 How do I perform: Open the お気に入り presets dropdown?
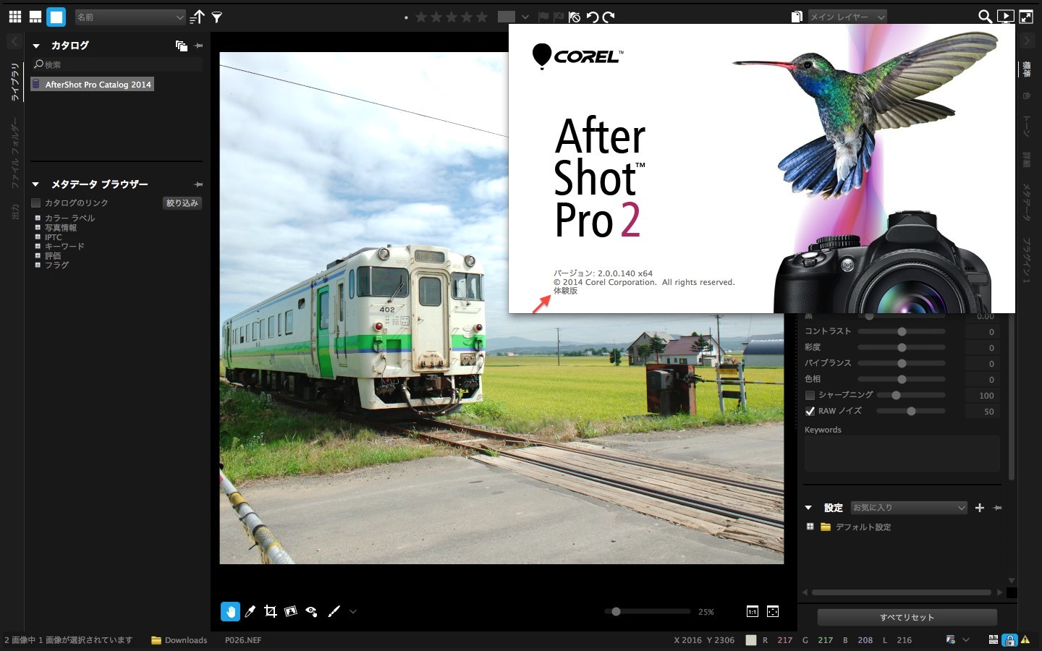pos(909,508)
